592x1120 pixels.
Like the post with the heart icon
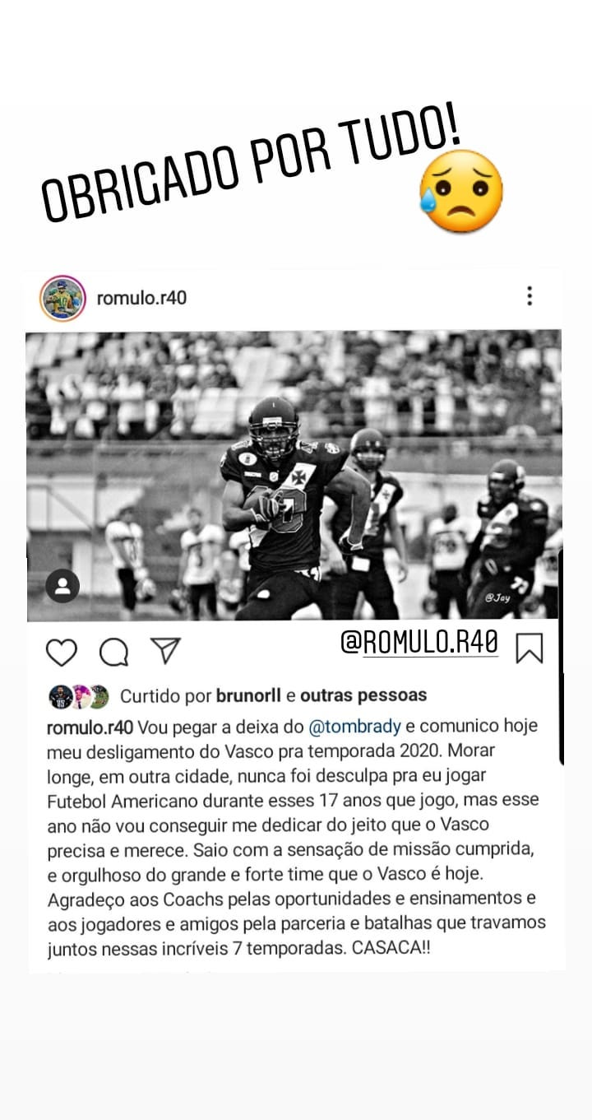click(61, 653)
